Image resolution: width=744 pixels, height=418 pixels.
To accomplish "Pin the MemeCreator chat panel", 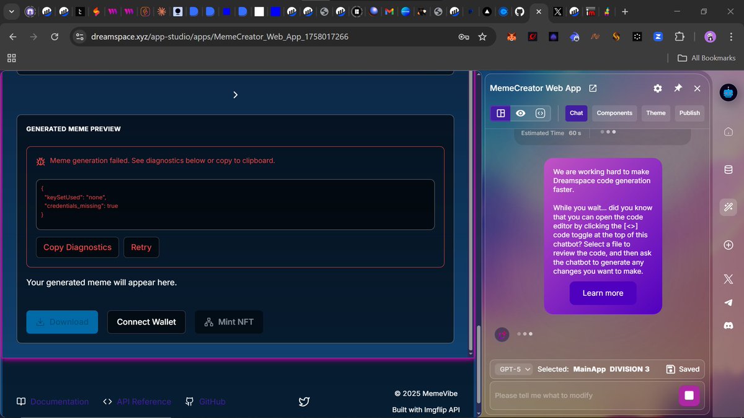I will click(x=678, y=89).
